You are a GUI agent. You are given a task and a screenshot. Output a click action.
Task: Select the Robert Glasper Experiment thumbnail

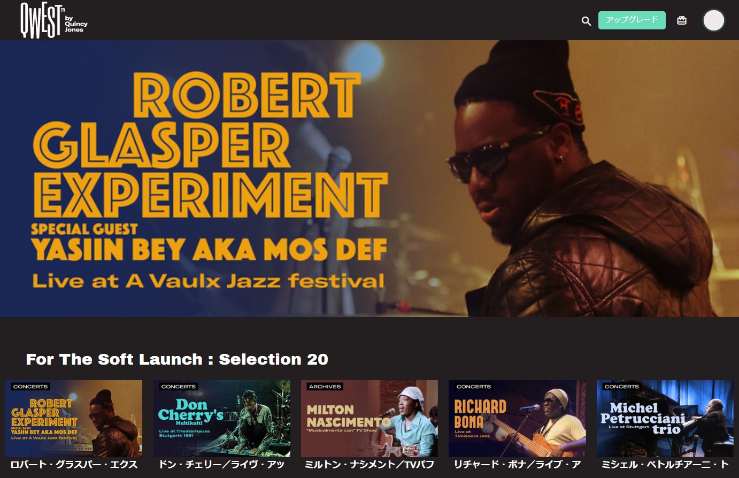click(x=74, y=419)
